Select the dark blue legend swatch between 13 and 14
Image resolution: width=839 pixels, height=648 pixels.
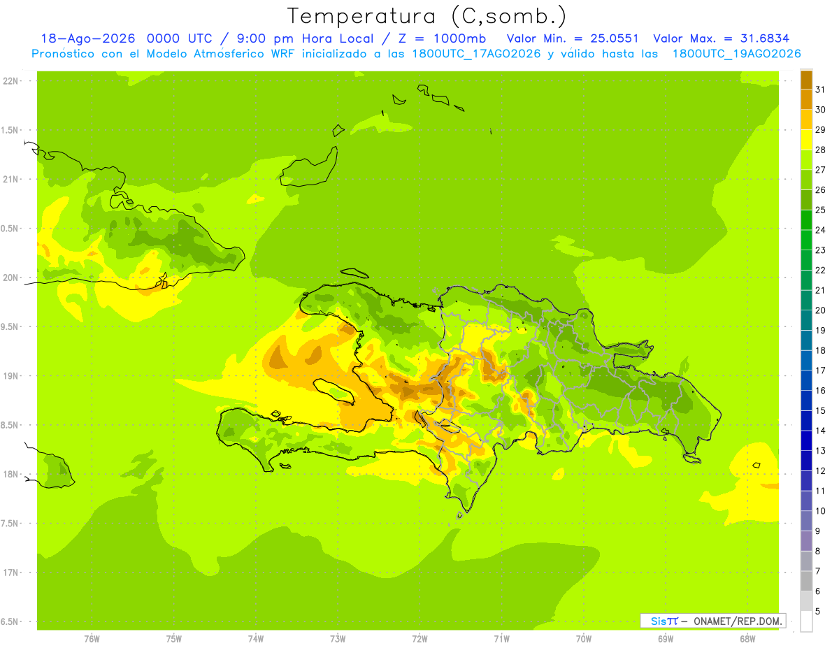click(x=806, y=440)
